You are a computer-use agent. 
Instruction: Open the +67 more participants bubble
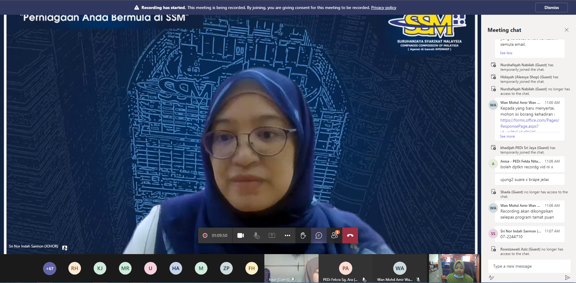point(50,268)
